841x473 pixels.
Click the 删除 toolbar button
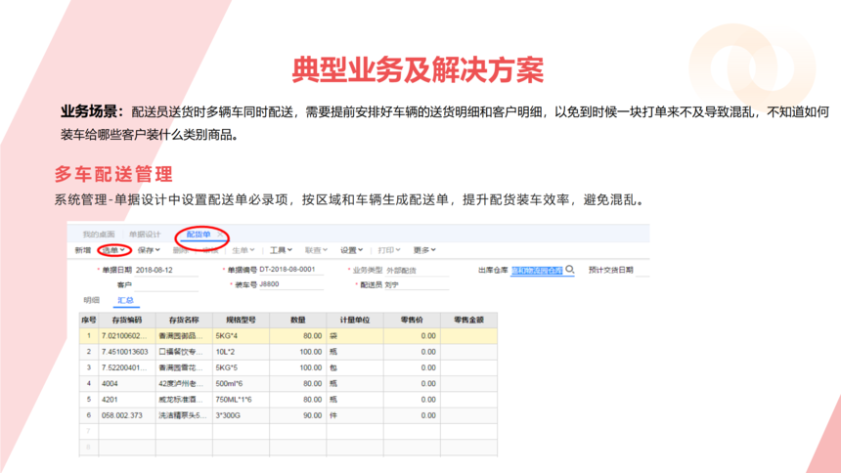[x=181, y=250]
